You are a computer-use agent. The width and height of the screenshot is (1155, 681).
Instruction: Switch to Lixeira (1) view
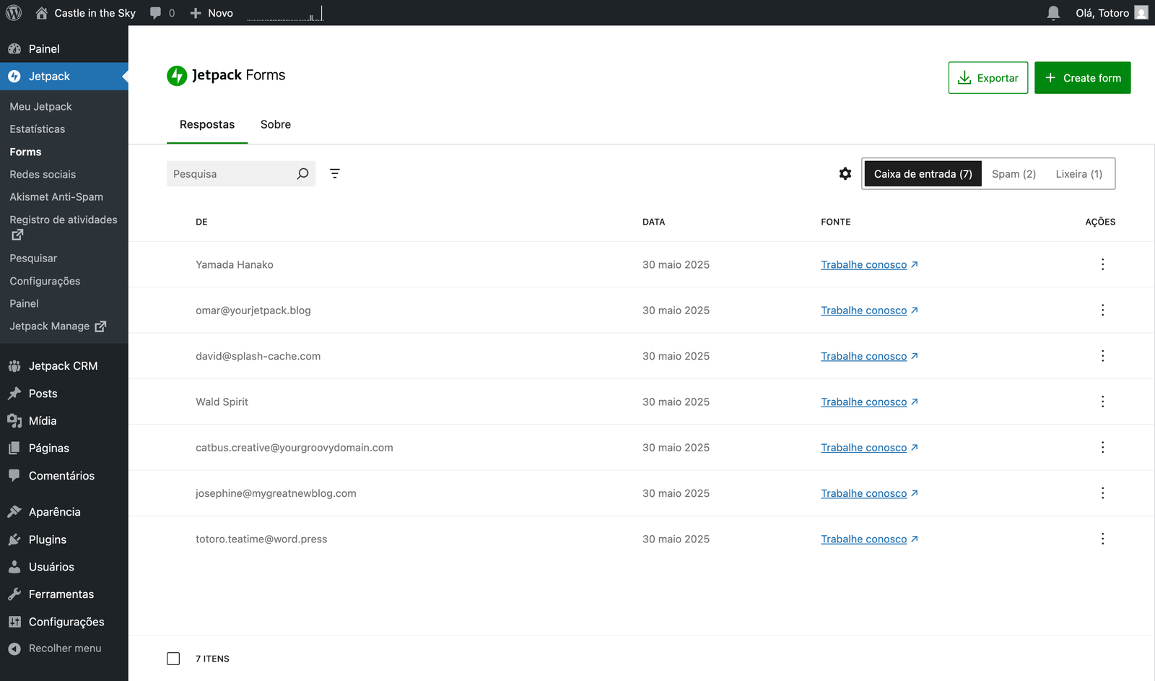[1078, 174]
